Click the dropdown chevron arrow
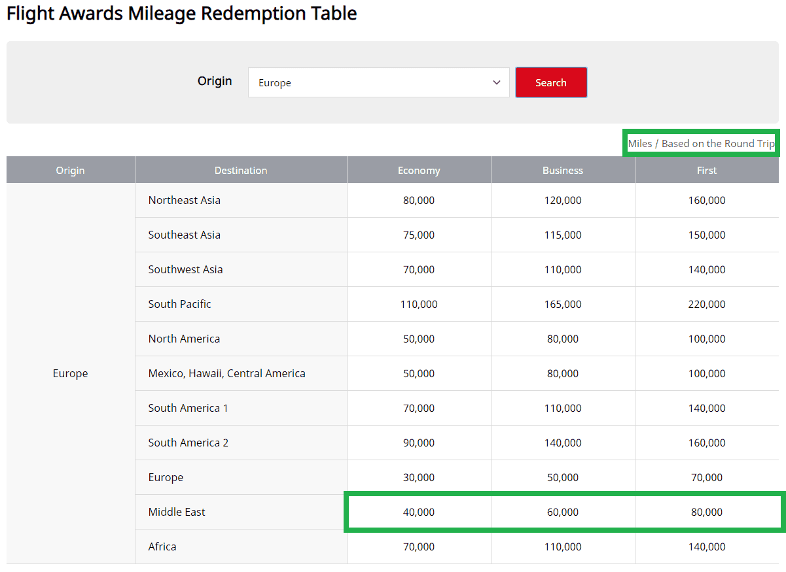The width and height of the screenshot is (786, 572). (496, 82)
